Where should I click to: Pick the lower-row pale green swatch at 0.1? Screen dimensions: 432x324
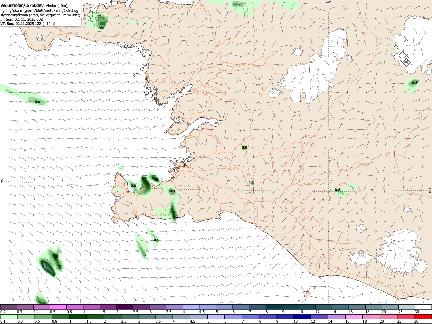(9, 317)
